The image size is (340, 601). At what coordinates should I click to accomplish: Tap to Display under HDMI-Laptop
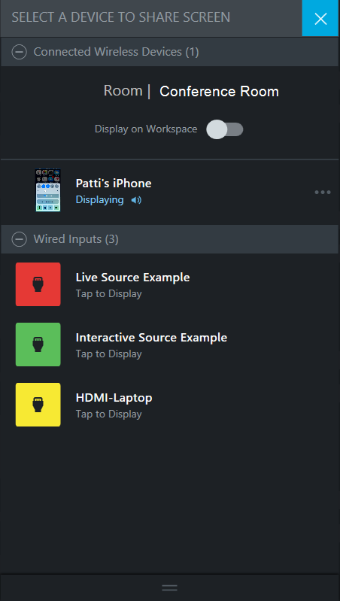109,414
